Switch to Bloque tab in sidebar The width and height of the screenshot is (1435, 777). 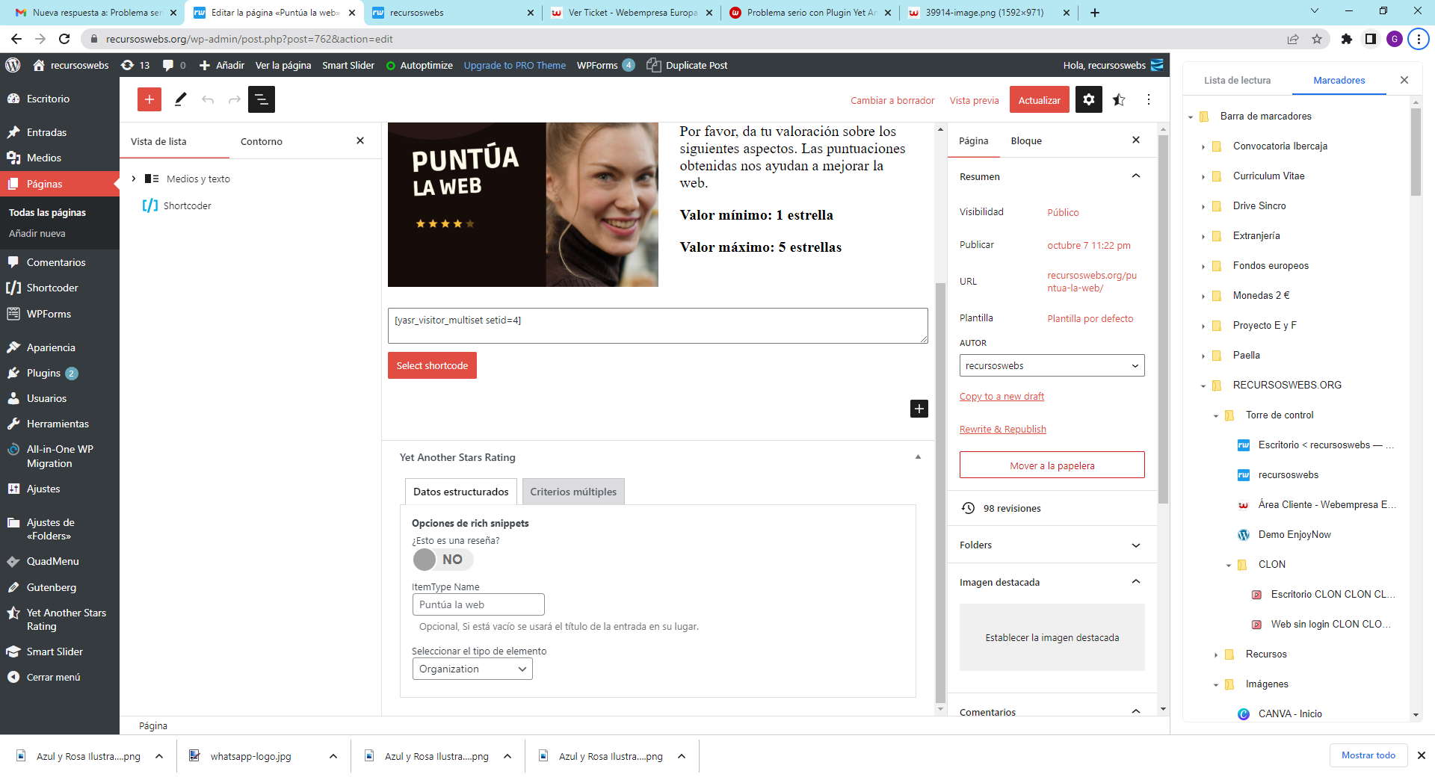coord(1026,140)
